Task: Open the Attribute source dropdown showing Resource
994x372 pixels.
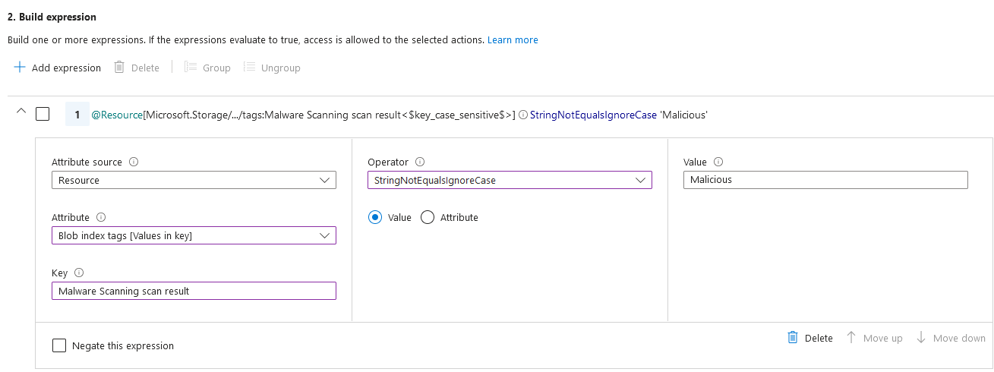Action: tap(194, 180)
